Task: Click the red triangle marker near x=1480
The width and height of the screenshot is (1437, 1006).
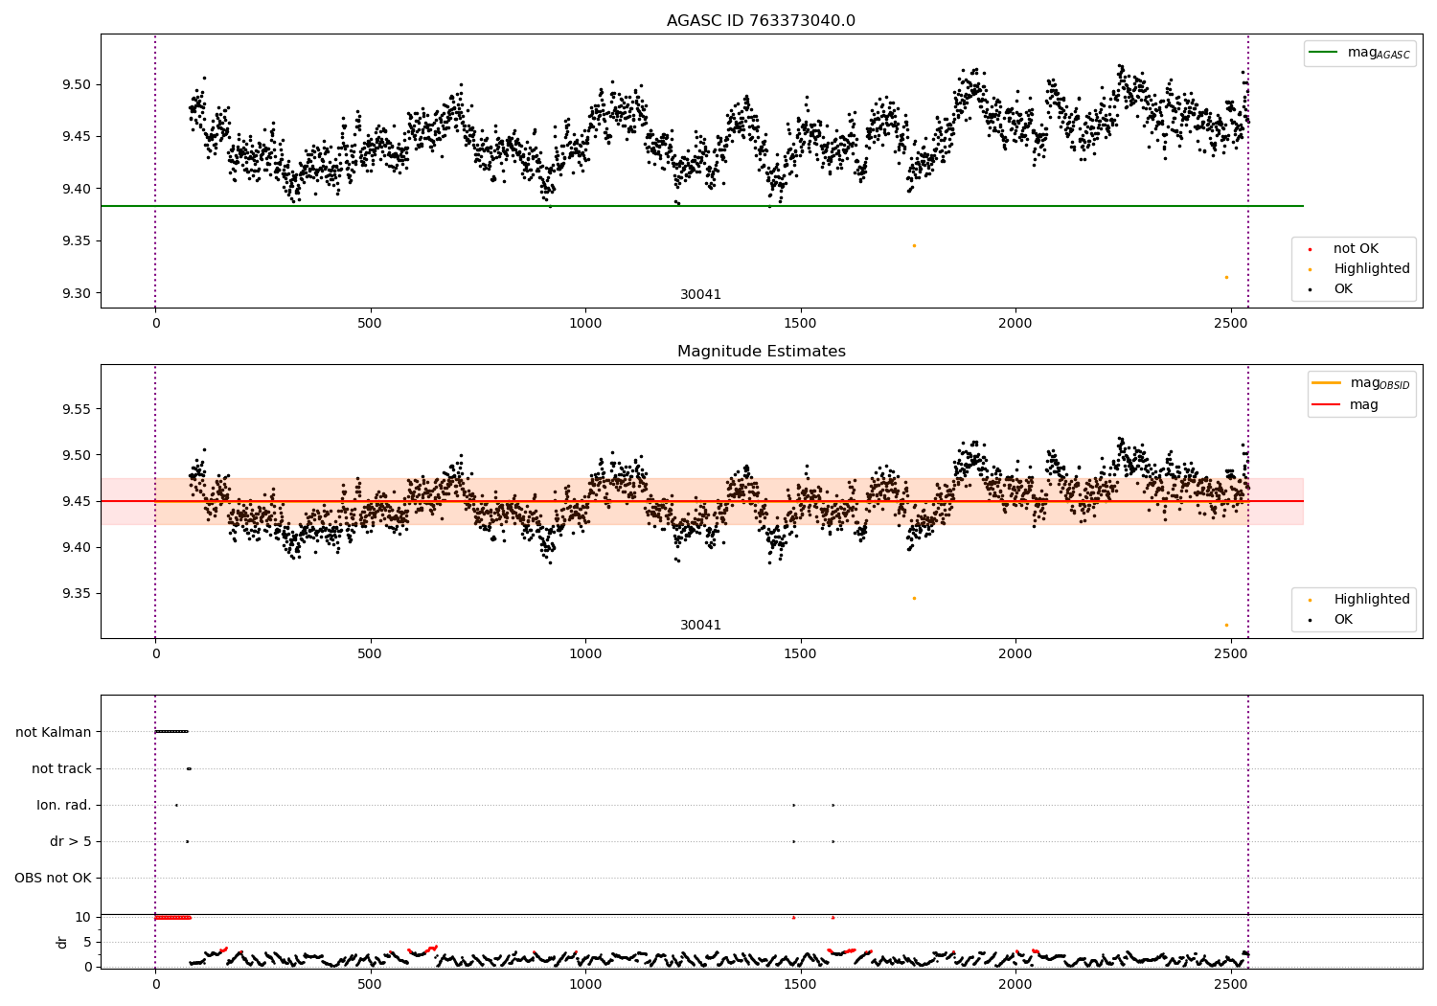Action: (x=793, y=917)
